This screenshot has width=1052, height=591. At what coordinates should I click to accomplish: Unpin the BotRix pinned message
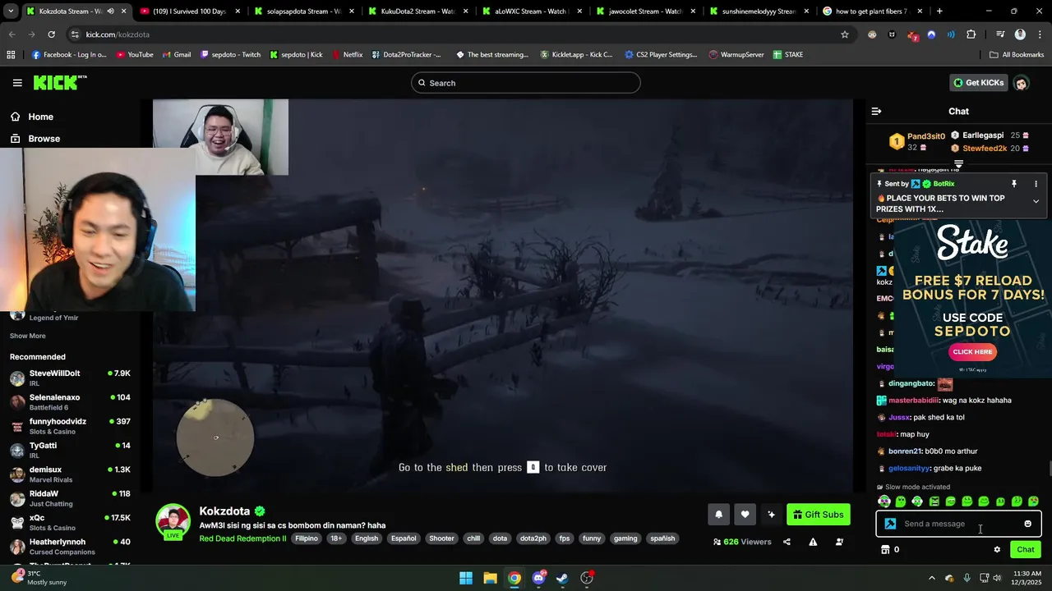1014,184
